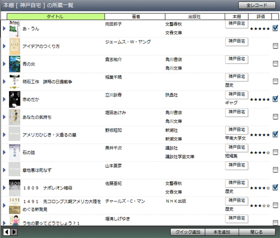Sort by 著者 column header

click(x=135, y=16)
